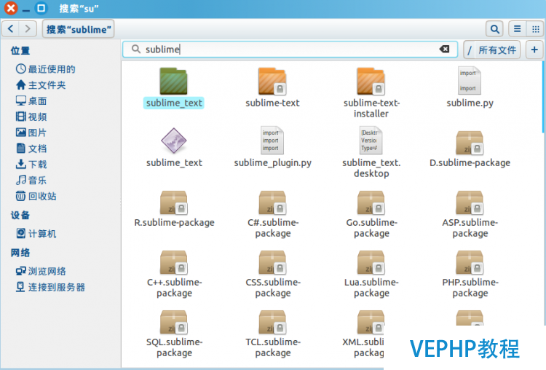Open 计算机 under devices

(x=36, y=233)
